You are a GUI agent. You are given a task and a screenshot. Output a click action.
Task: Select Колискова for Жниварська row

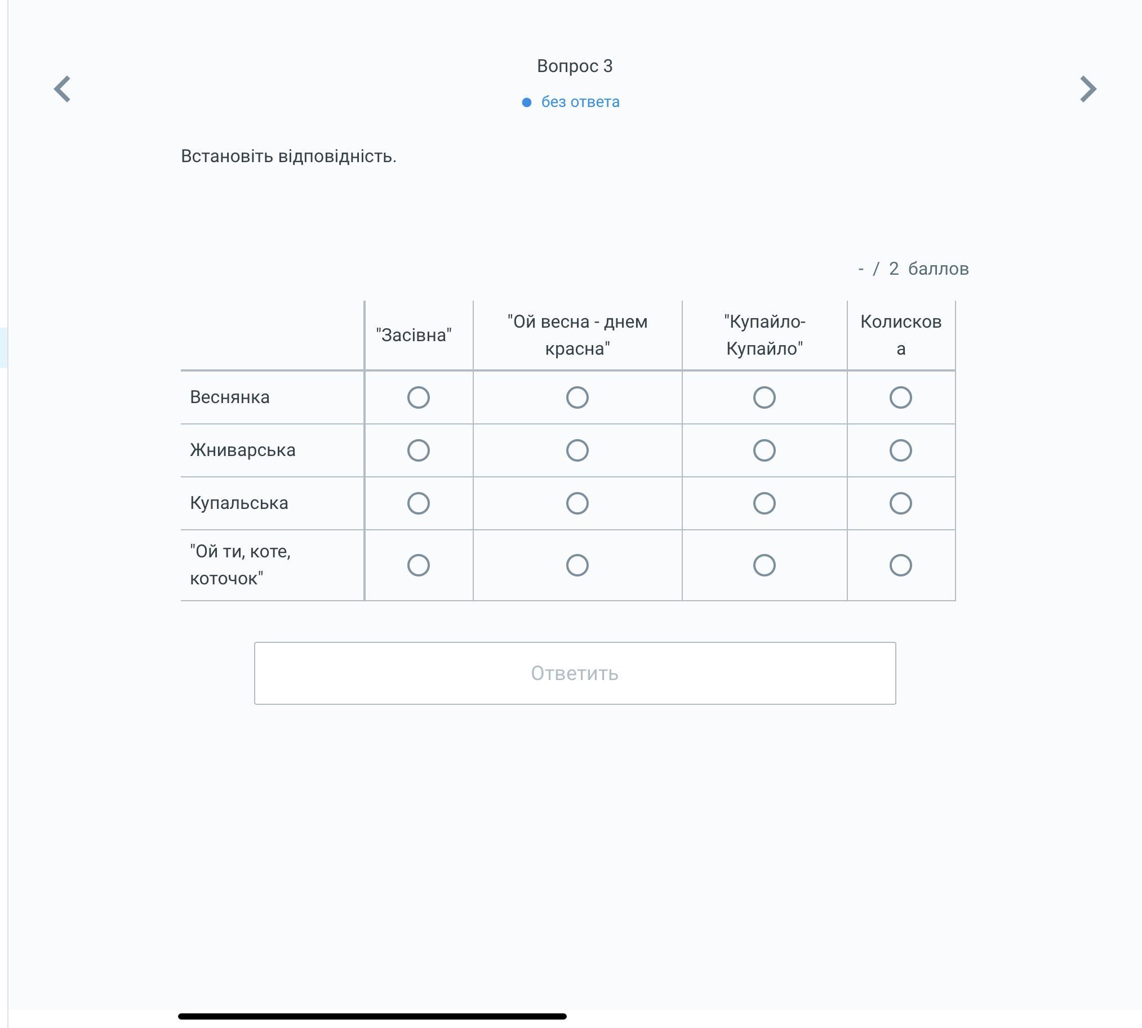point(901,450)
